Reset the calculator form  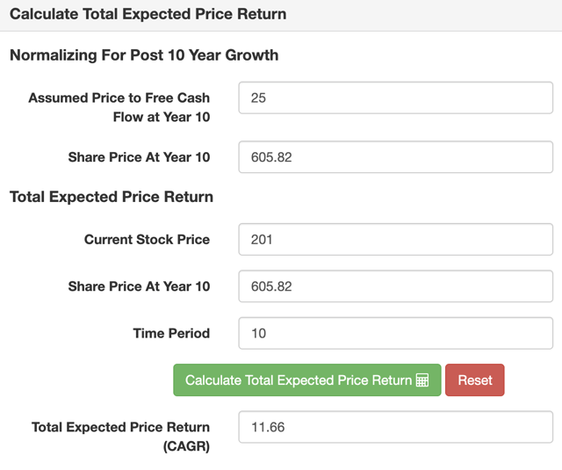474,380
